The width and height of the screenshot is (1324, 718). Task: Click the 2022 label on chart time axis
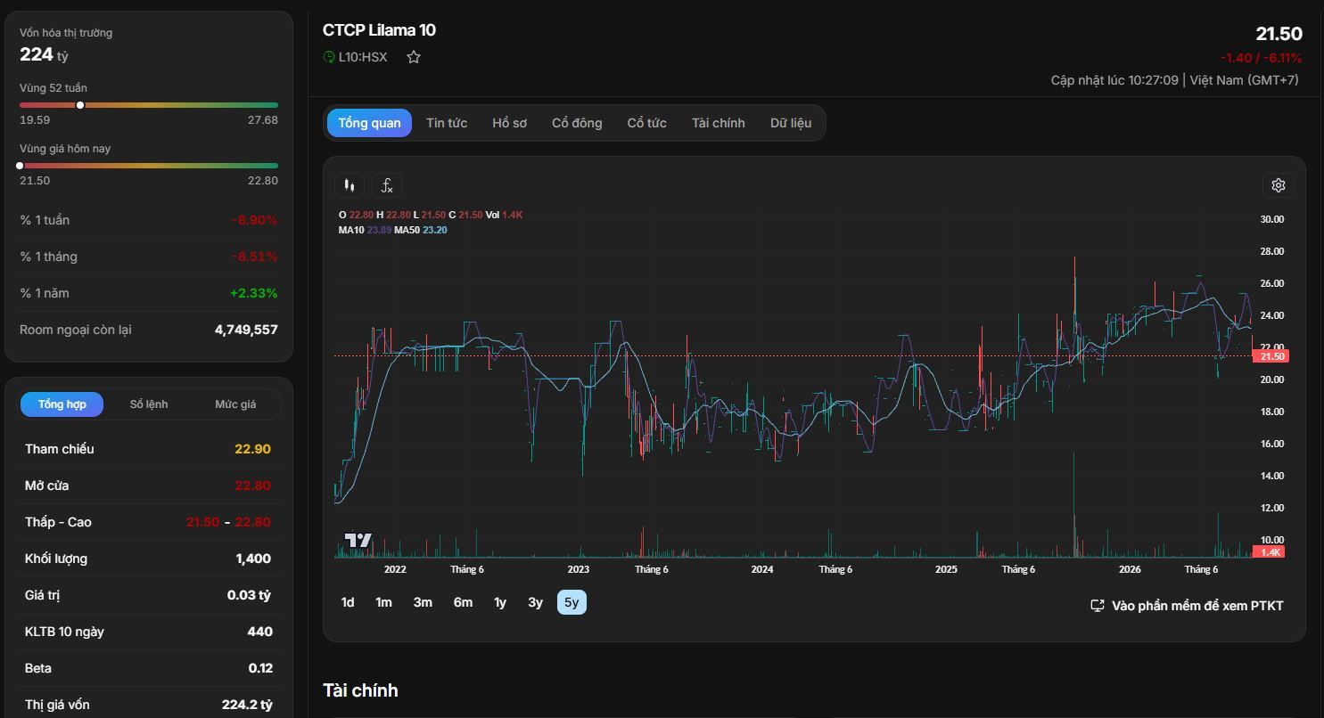click(x=395, y=569)
